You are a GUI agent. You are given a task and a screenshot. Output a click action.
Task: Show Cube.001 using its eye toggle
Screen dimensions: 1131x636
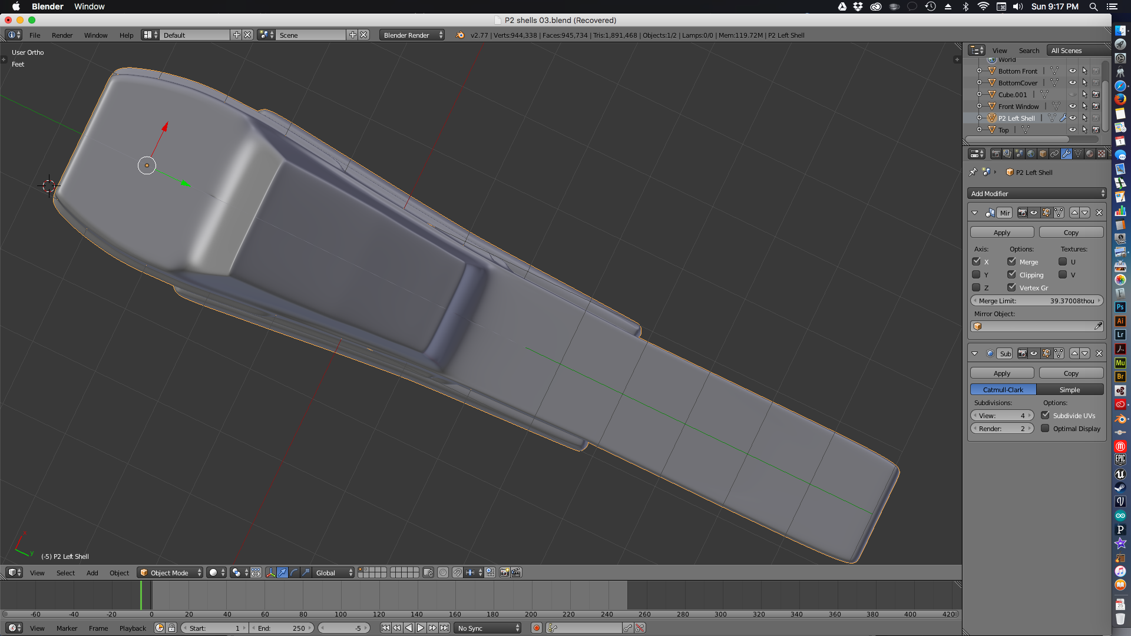(1073, 94)
